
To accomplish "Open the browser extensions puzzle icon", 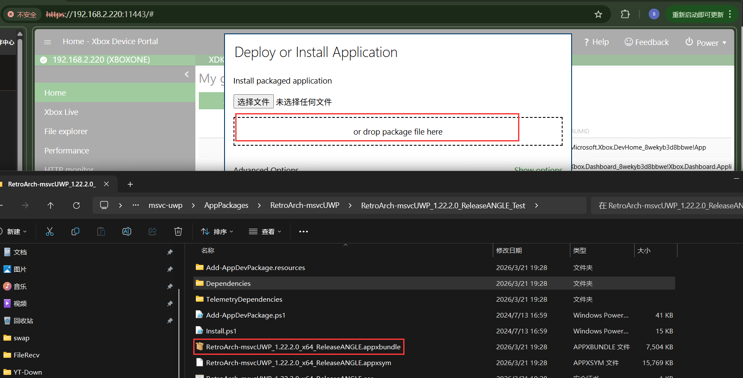I will pyautogui.click(x=625, y=14).
